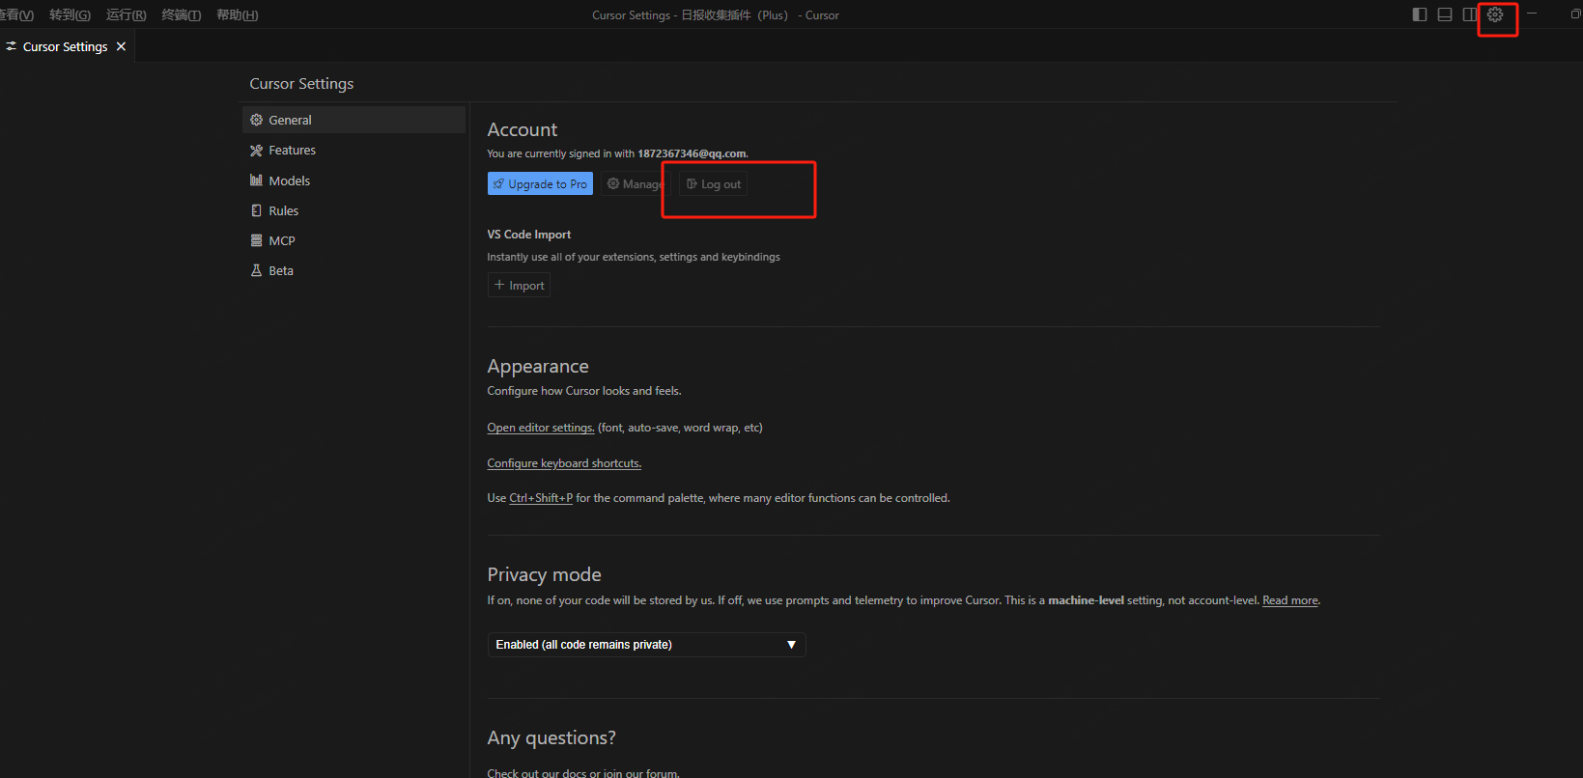Import VS Code settings
Image resolution: width=1583 pixels, height=778 pixels.
click(519, 285)
